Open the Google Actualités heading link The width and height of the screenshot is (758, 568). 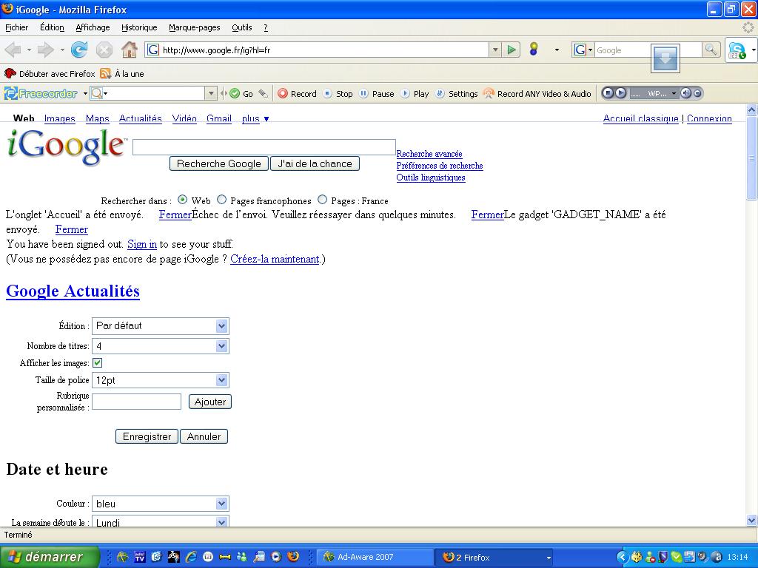pyautogui.click(x=73, y=291)
